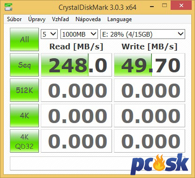Screen dimensions: 195x178
Task: Select the Seq write result 49.70
Action: point(150,65)
